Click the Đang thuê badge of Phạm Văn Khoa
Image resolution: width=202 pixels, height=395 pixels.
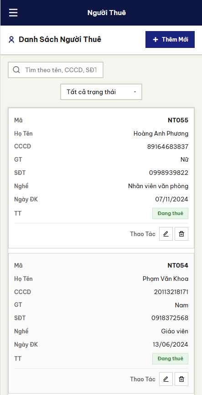170,358
